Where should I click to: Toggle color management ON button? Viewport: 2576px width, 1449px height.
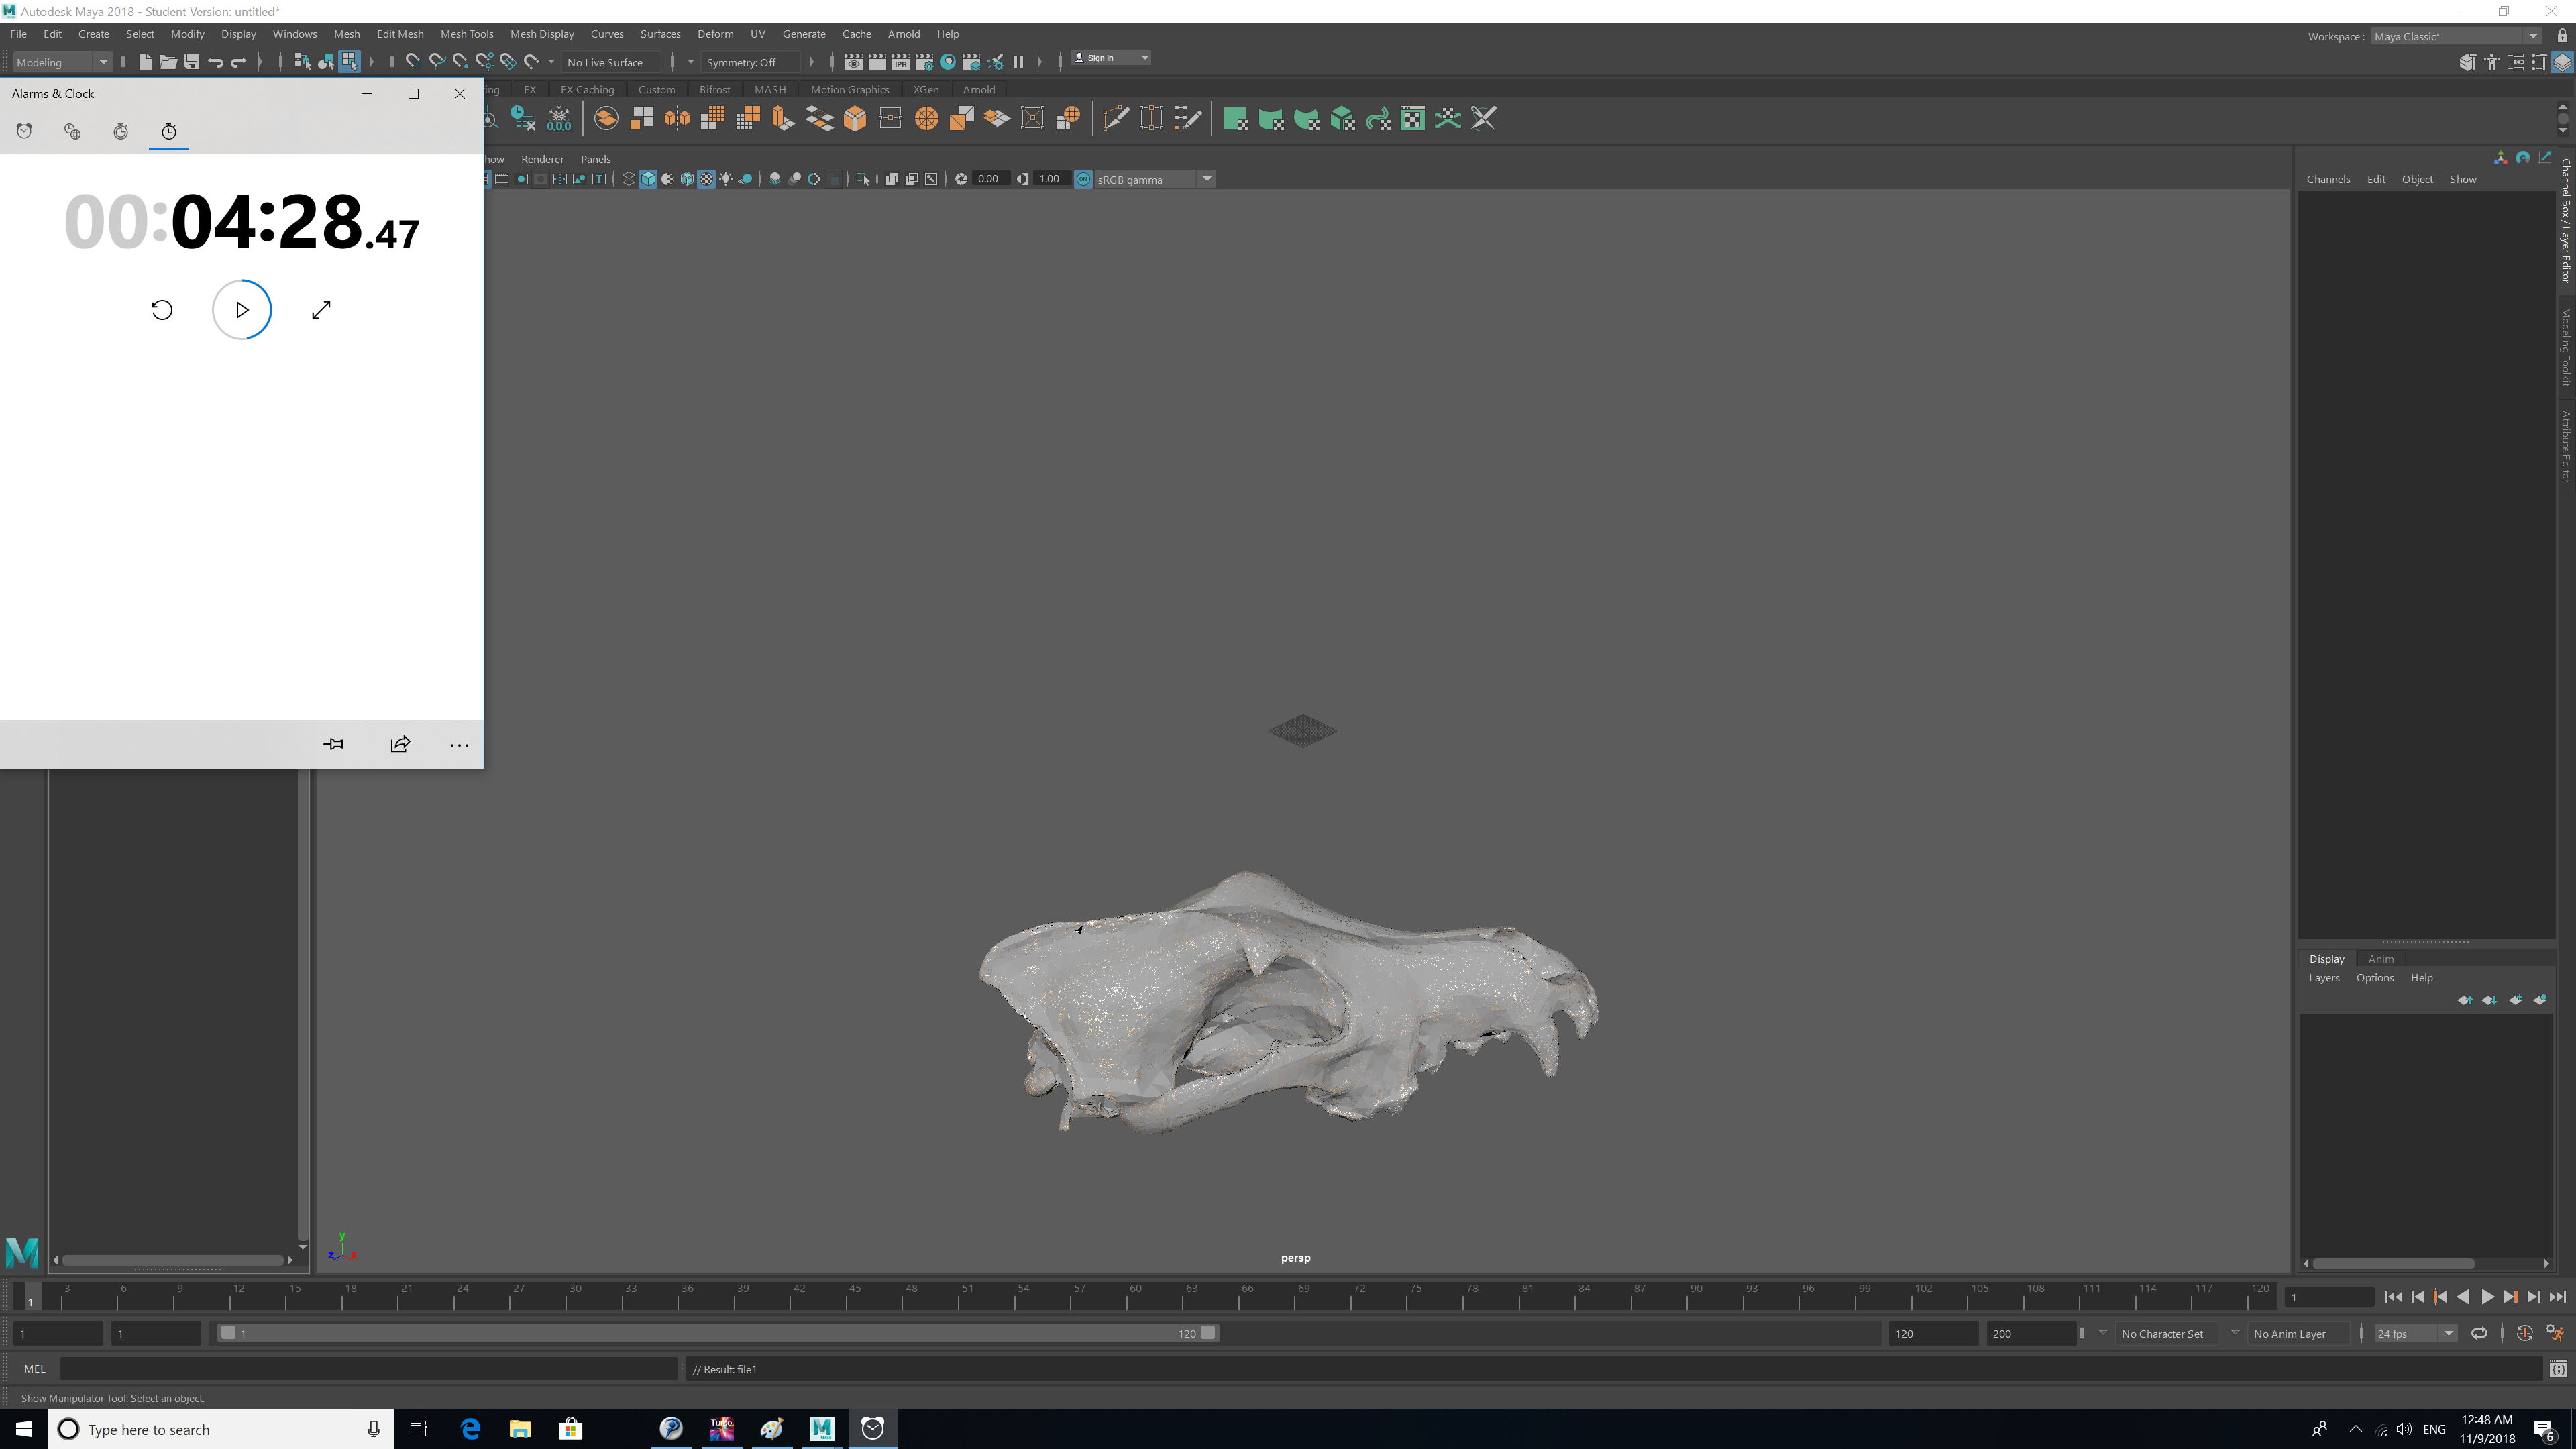tap(1083, 179)
